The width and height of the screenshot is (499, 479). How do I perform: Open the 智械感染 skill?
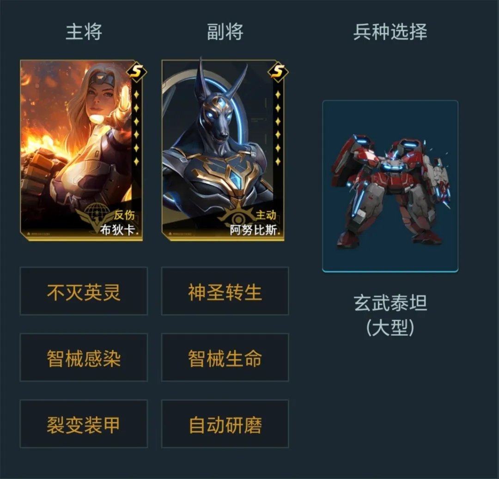84,357
